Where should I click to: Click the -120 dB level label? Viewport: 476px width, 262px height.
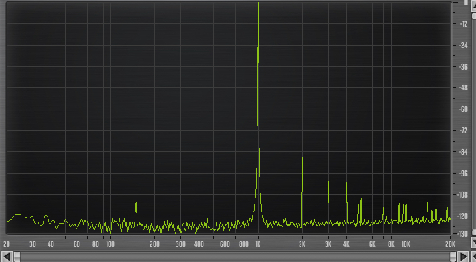click(x=463, y=216)
